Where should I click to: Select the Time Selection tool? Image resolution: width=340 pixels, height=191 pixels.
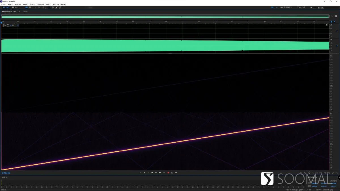point(46,7)
